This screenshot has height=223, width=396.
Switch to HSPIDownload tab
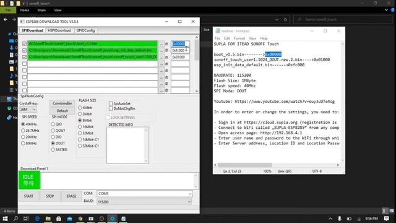[59, 30]
